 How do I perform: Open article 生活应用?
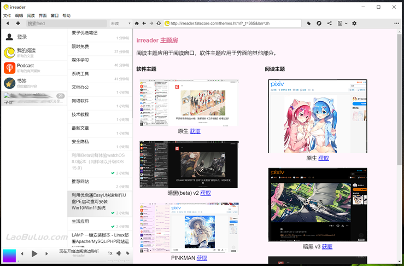pos(100,224)
